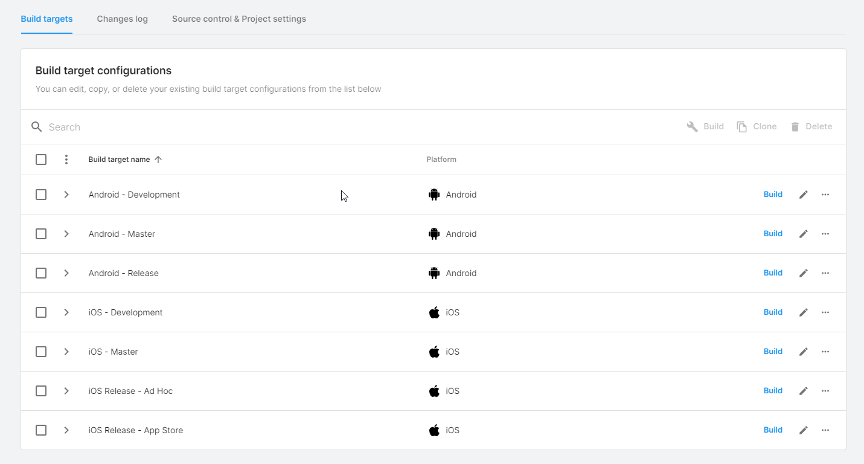Click the pencil icon for iOS Release - App Store

[x=803, y=430]
